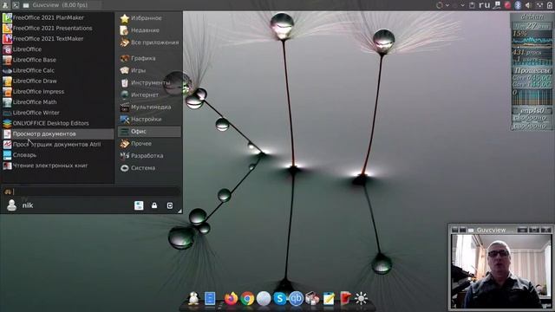Screen dimensions: 555x312
Task: Focus the menu search field
Action: point(91,192)
